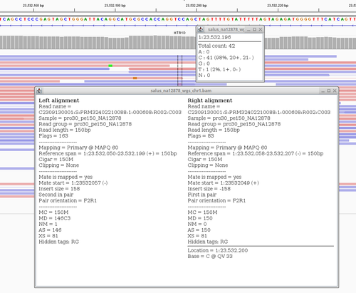
Task: Click the 'Flags = 163' line
Action: (53, 136)
